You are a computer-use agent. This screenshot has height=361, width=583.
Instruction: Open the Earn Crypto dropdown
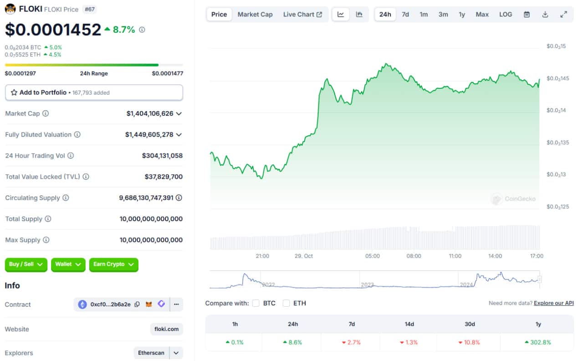114,264
